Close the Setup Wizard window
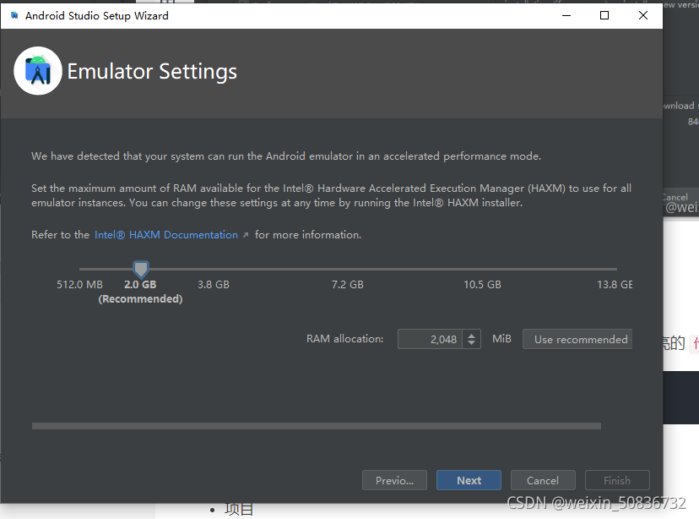The height and width of the screenshot is (519, 699). (642, 15)
